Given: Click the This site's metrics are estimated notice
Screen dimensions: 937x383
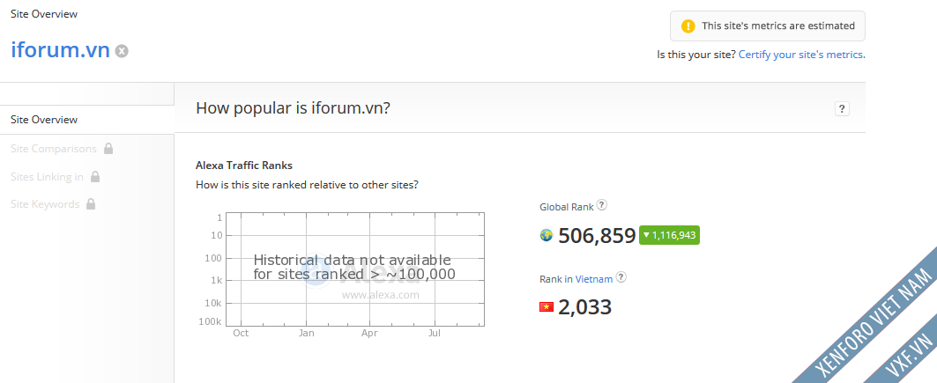Looking at the screenshot, I should (767, 26).
